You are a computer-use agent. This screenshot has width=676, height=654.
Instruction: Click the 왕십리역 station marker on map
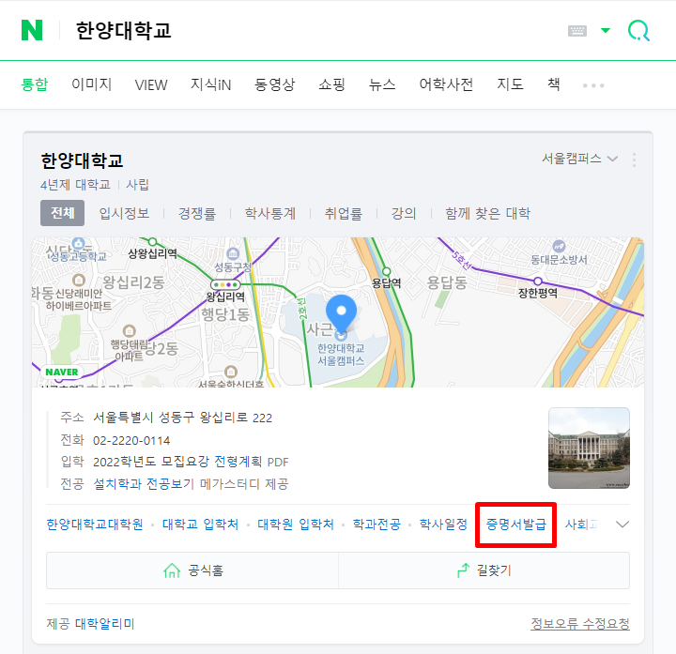(225, 285)
